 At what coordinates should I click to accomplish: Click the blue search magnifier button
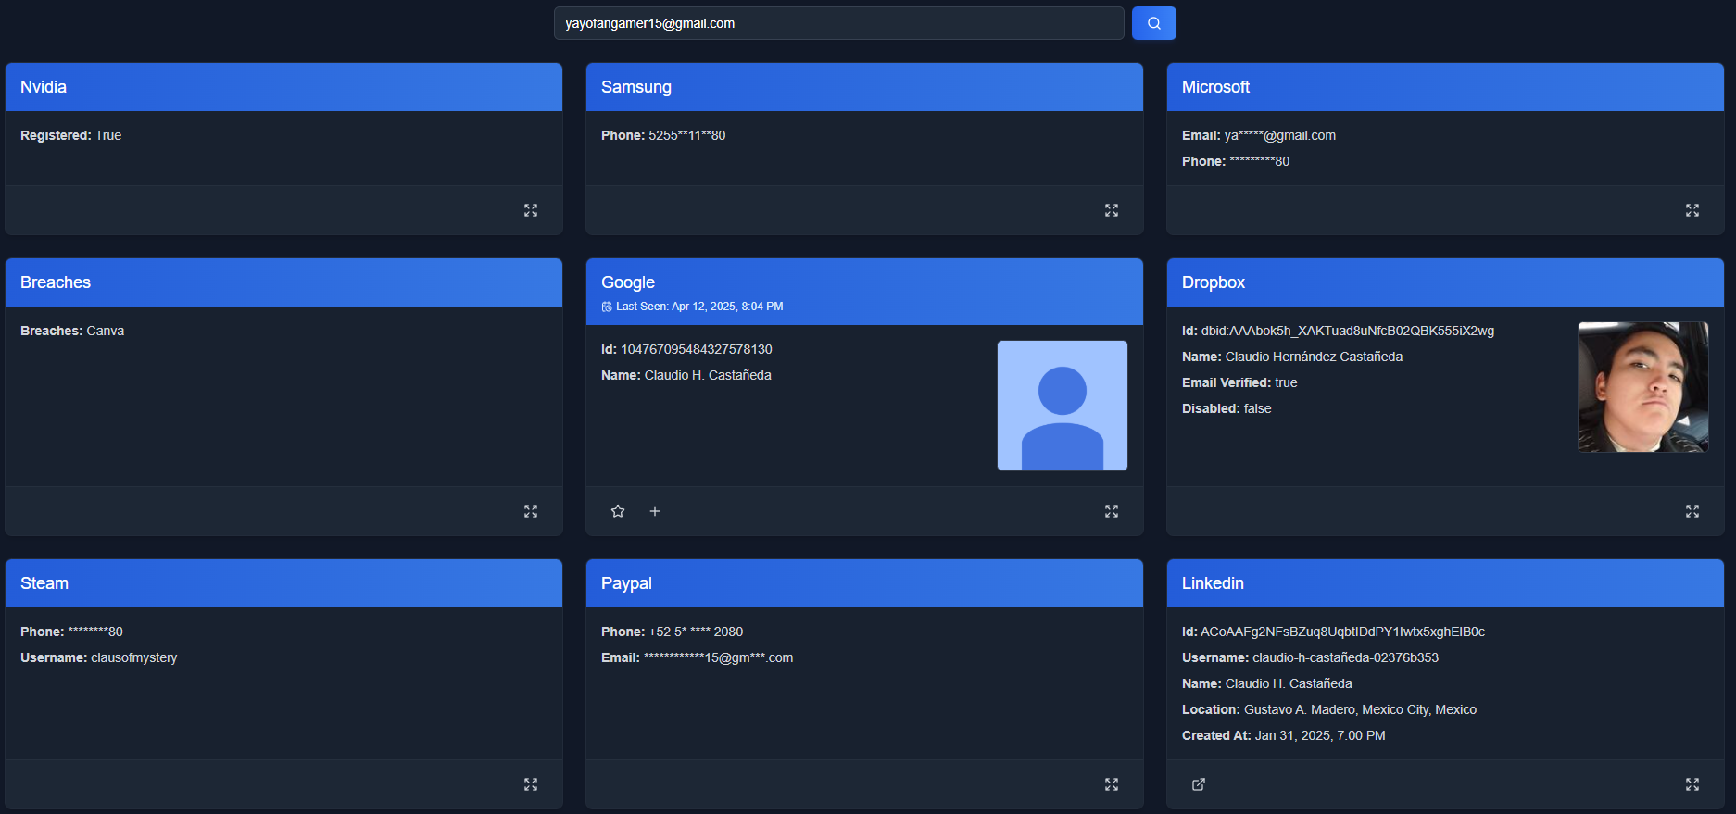pyautogui.click(x=1153, y=23)
